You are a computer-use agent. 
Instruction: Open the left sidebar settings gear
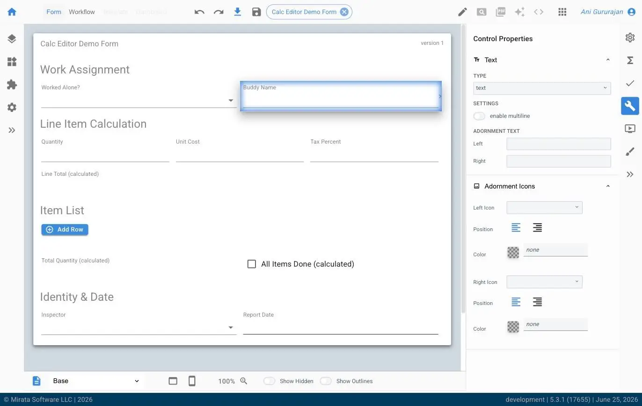(12, 108)
